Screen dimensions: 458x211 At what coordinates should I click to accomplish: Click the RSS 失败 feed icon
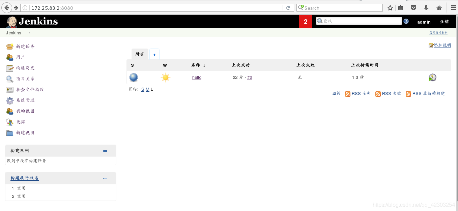coord(378,94)
